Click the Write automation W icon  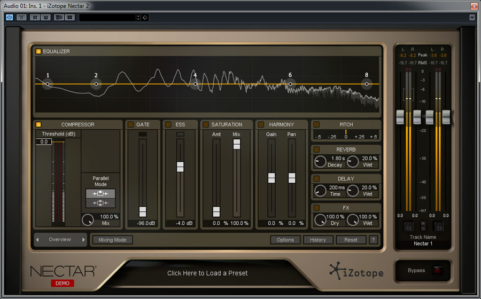pos(46,17)
